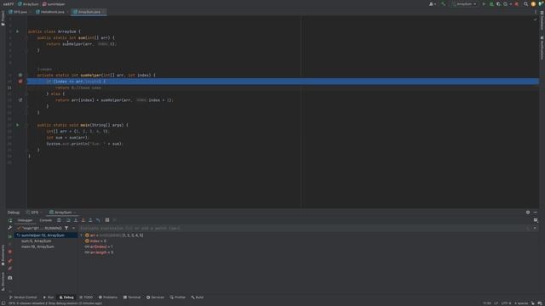Open the Terminal tool window button
Screen dimensions: 545x306
(x=132, y=297)
